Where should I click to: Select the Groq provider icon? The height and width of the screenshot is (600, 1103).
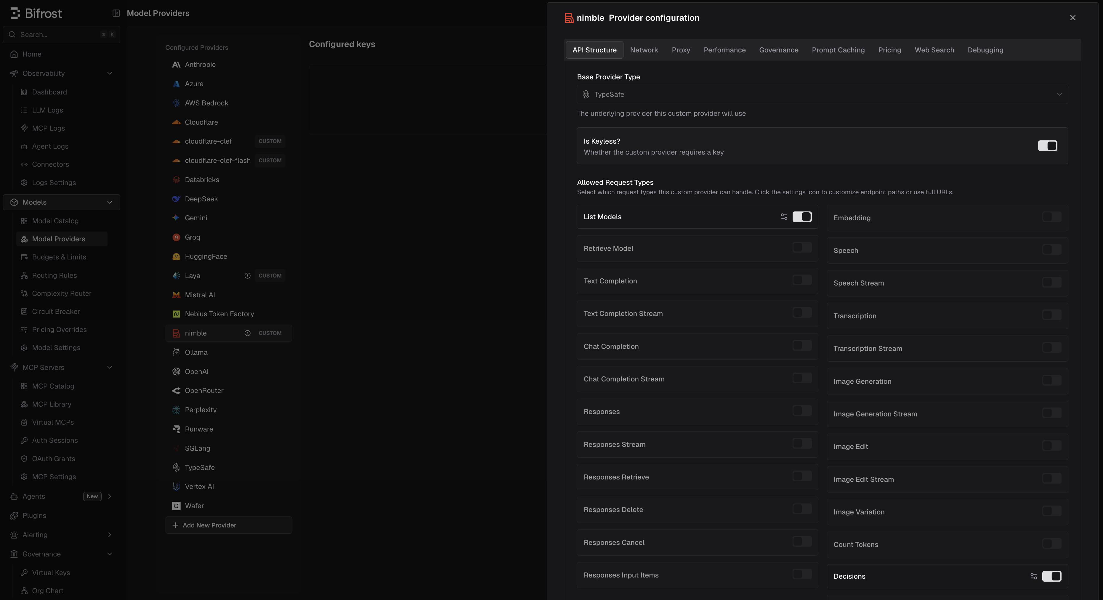pyautogui.click(x=176, y=237)
